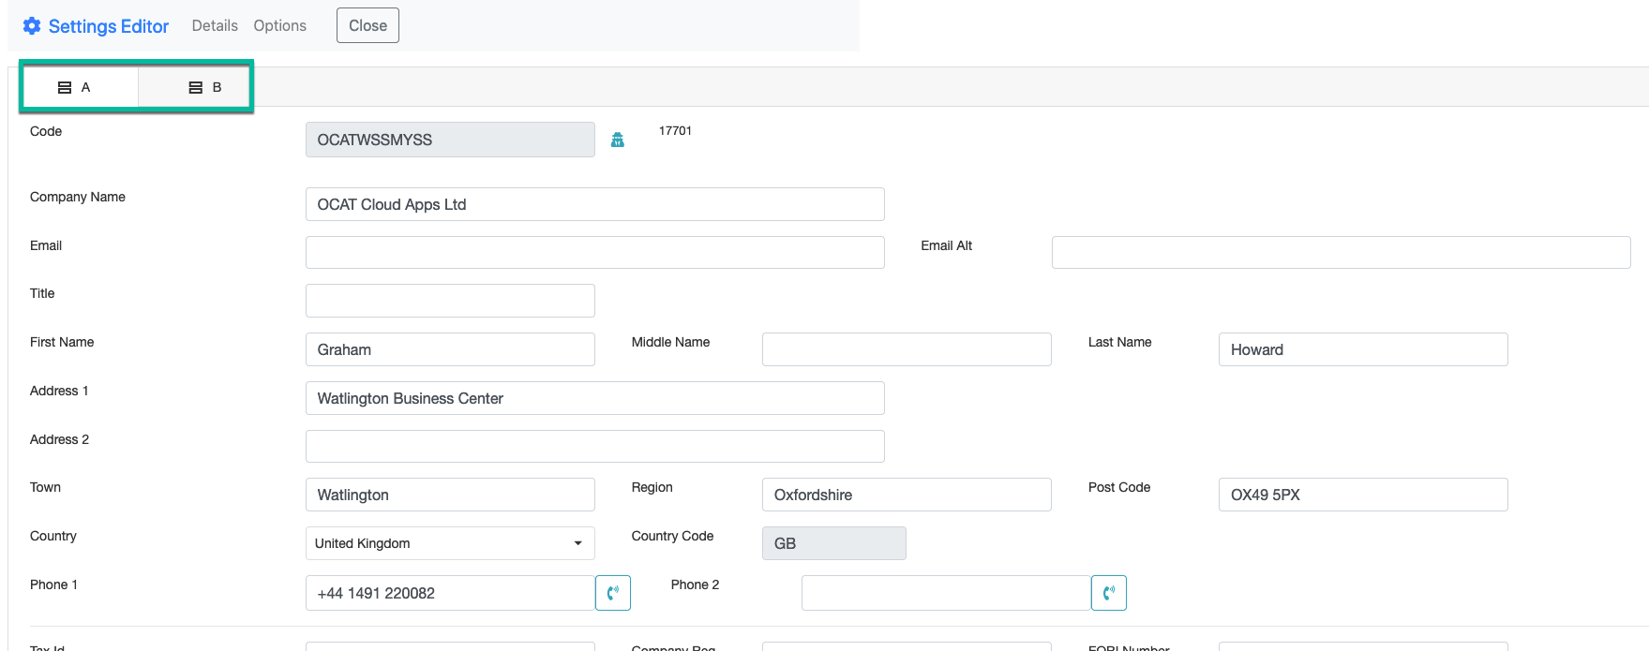Click the call icon next to Phone 1
The width and height of the screenshot is (1649, 651).
(x=613, y=593)
